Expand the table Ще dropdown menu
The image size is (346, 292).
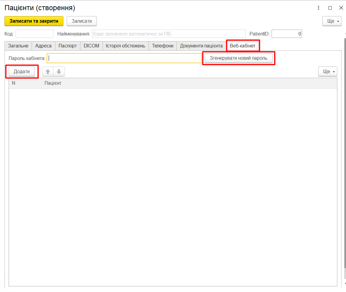(327, 72)
